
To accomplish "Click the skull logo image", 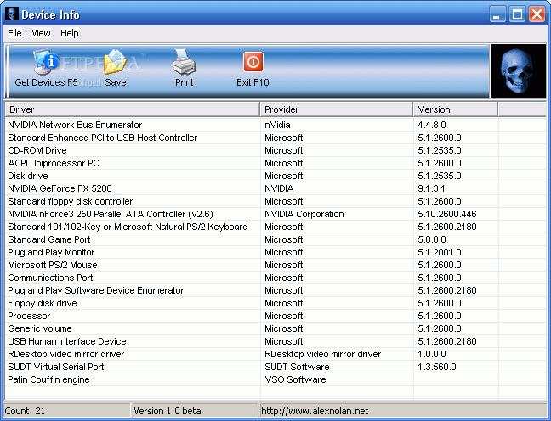I will 518,71.
